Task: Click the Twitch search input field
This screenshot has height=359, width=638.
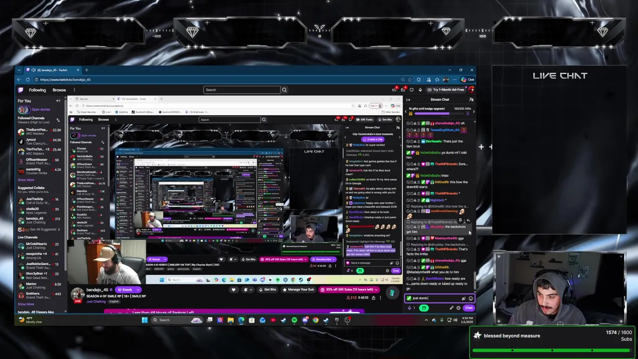Action: point(242,90)
